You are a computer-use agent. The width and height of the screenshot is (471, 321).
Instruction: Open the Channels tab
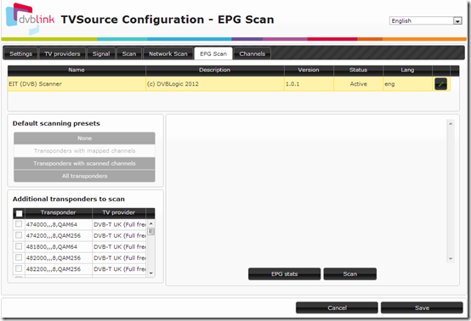(253, 53)
